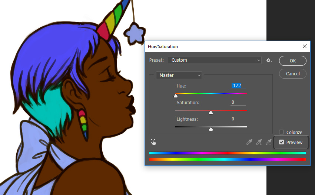Image resolution: width=315 pixels, height=195 pixels.
Task: Click the upper color spectrum bar
Action: (228, 153)
